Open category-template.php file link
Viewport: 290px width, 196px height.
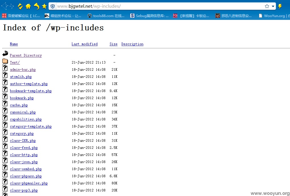31,126
